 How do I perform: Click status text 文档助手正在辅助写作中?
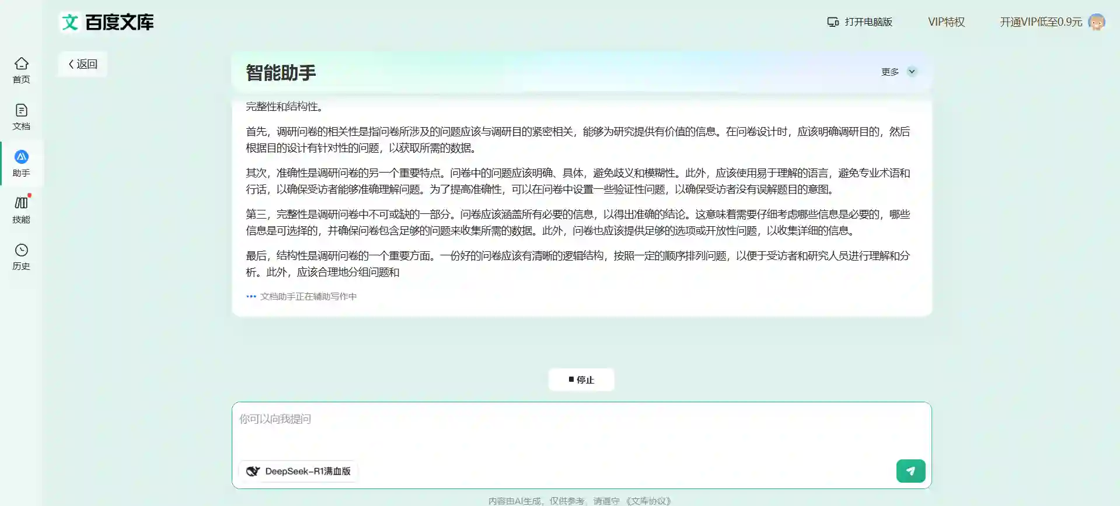308,296
